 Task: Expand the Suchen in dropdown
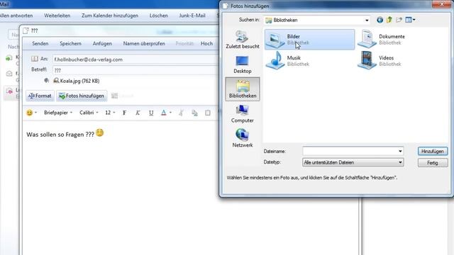click(x=367, y=21)
